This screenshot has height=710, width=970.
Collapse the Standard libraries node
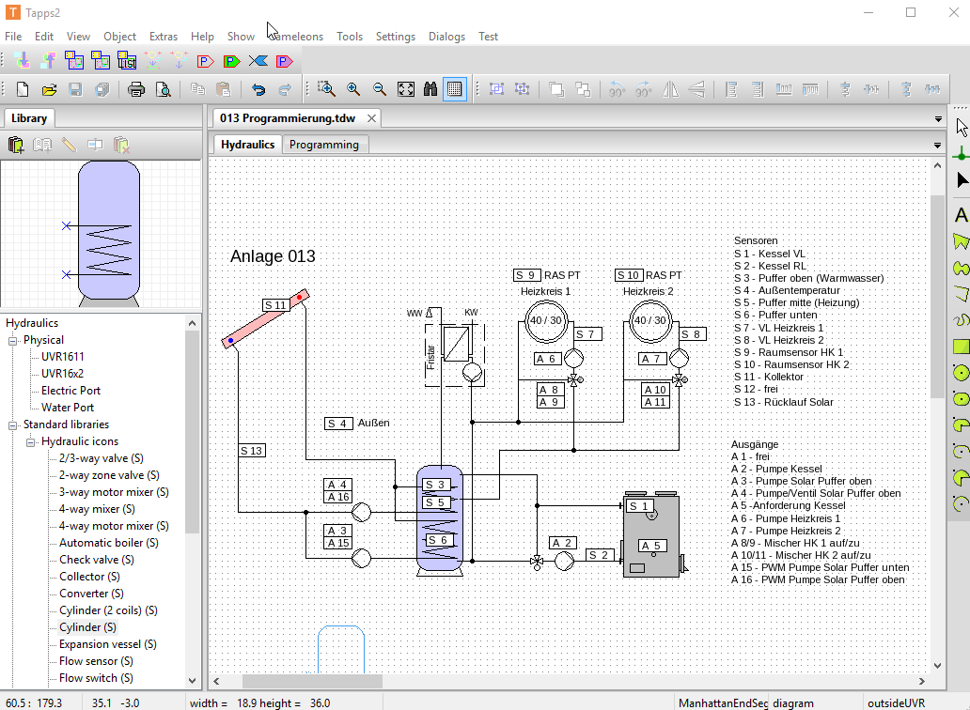[x=14, y=424]
